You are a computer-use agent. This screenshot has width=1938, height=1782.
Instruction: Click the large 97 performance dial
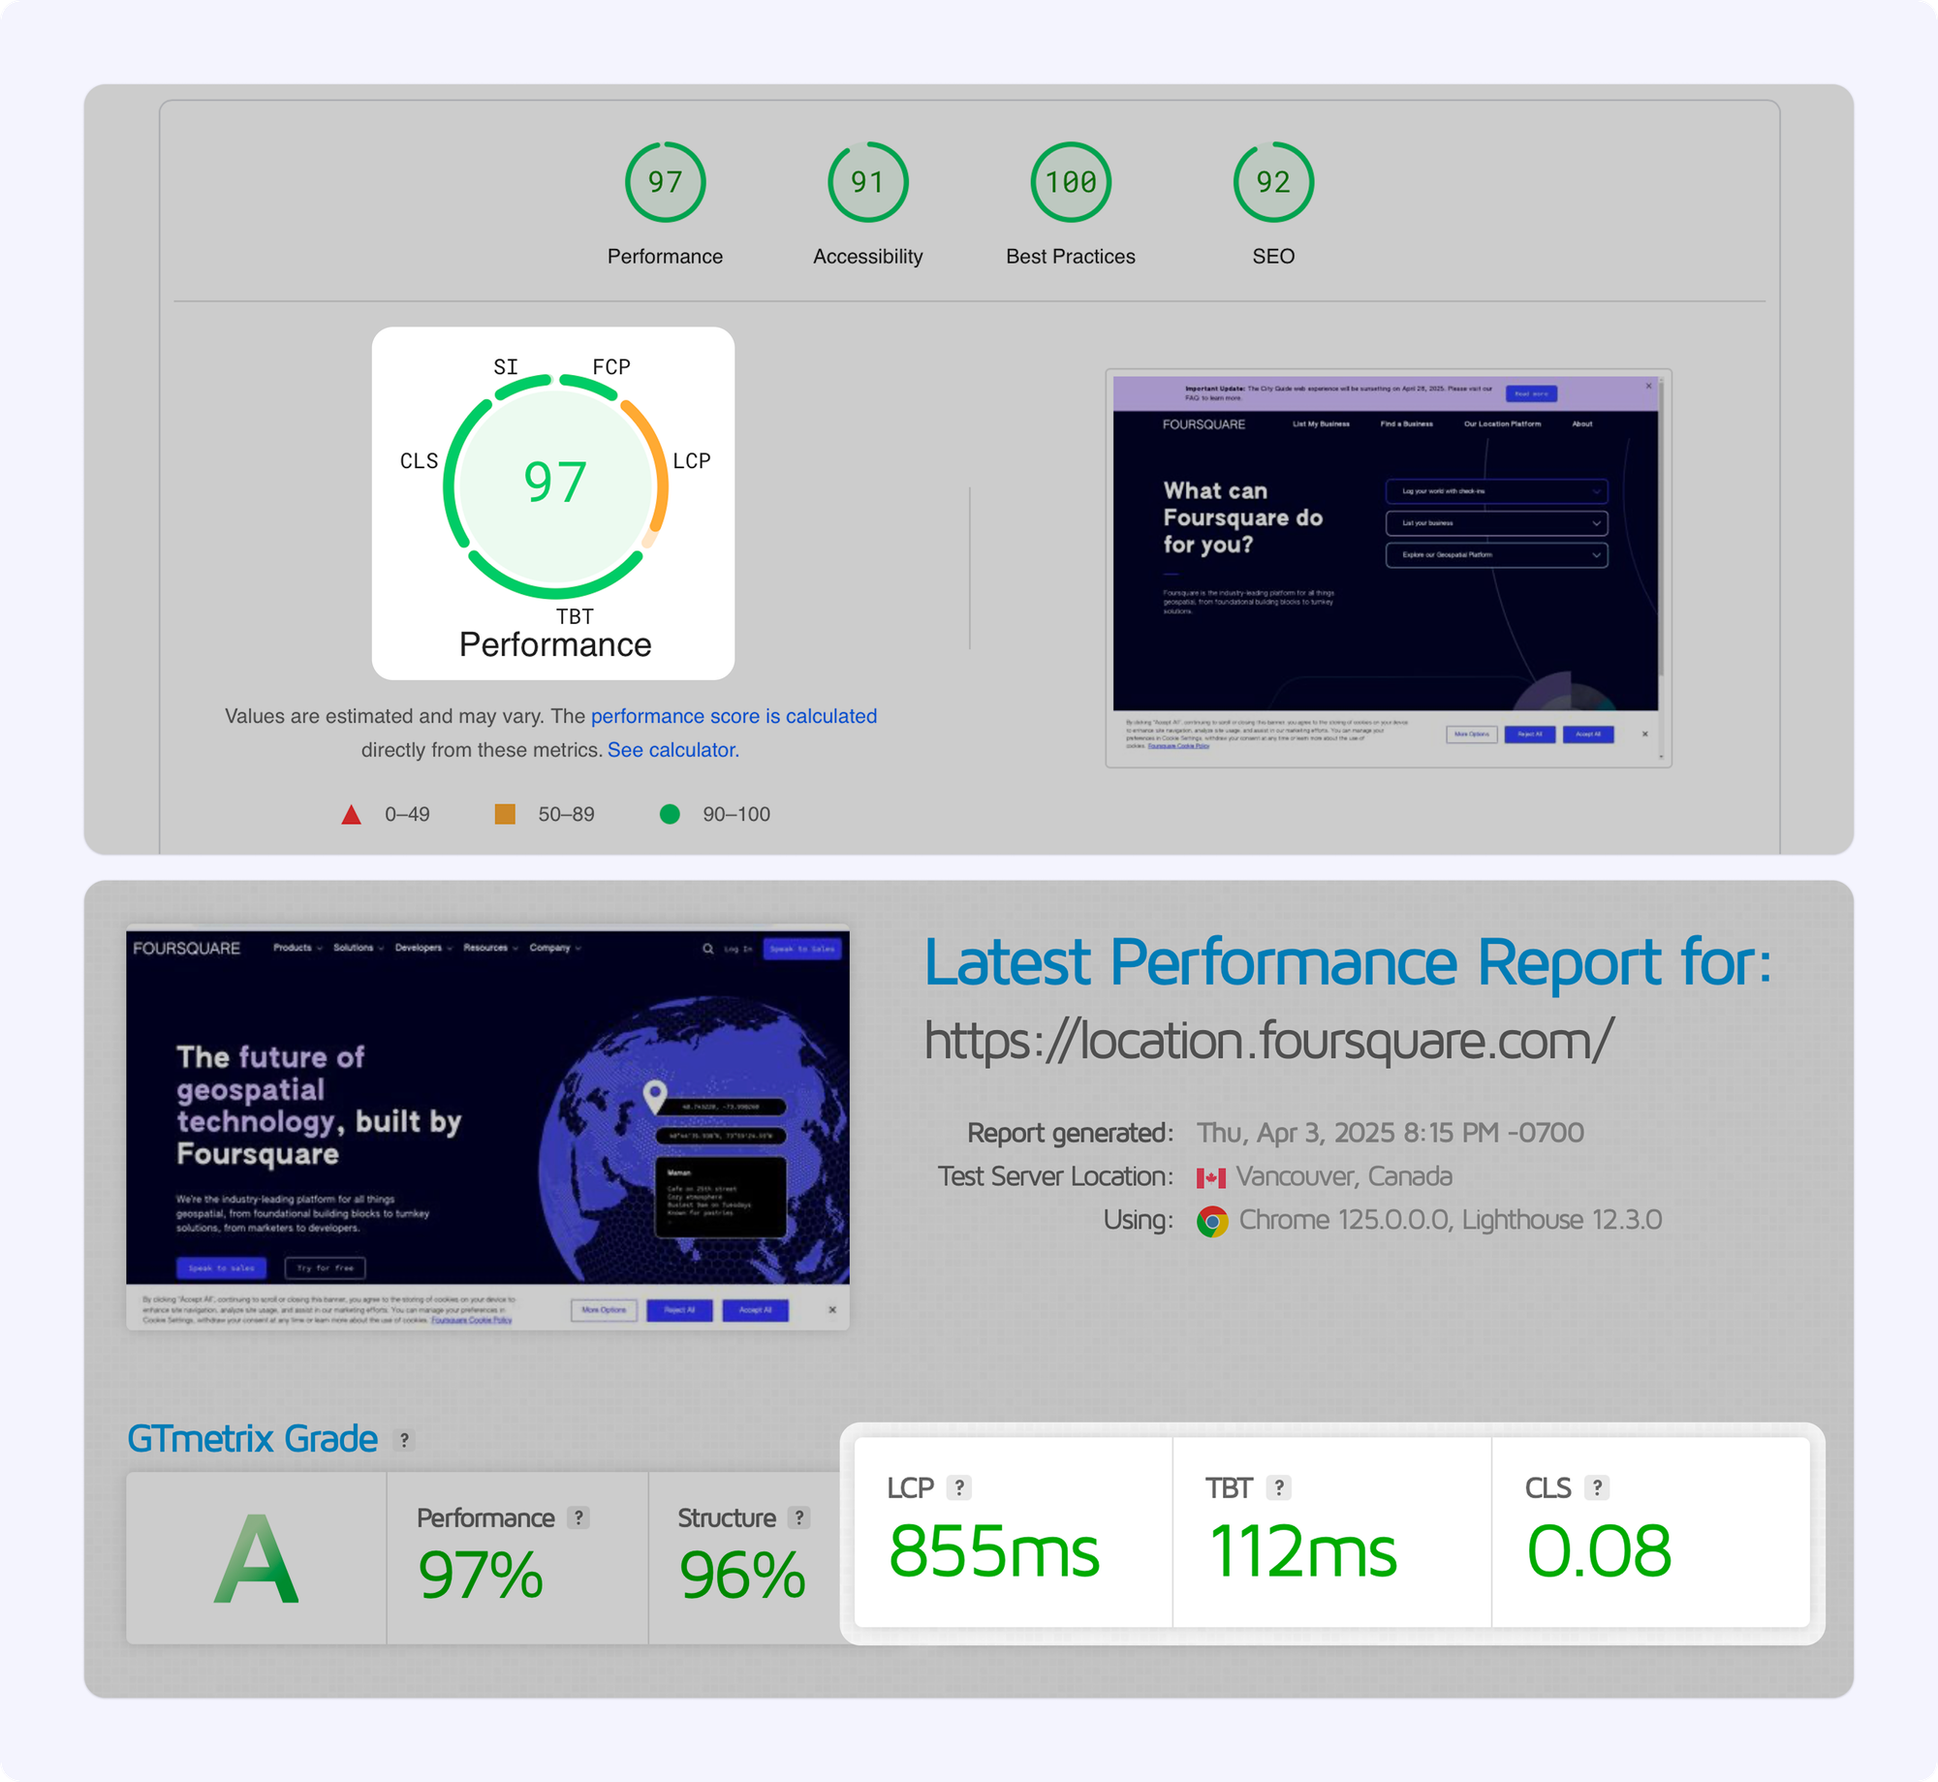coord(555,486)
